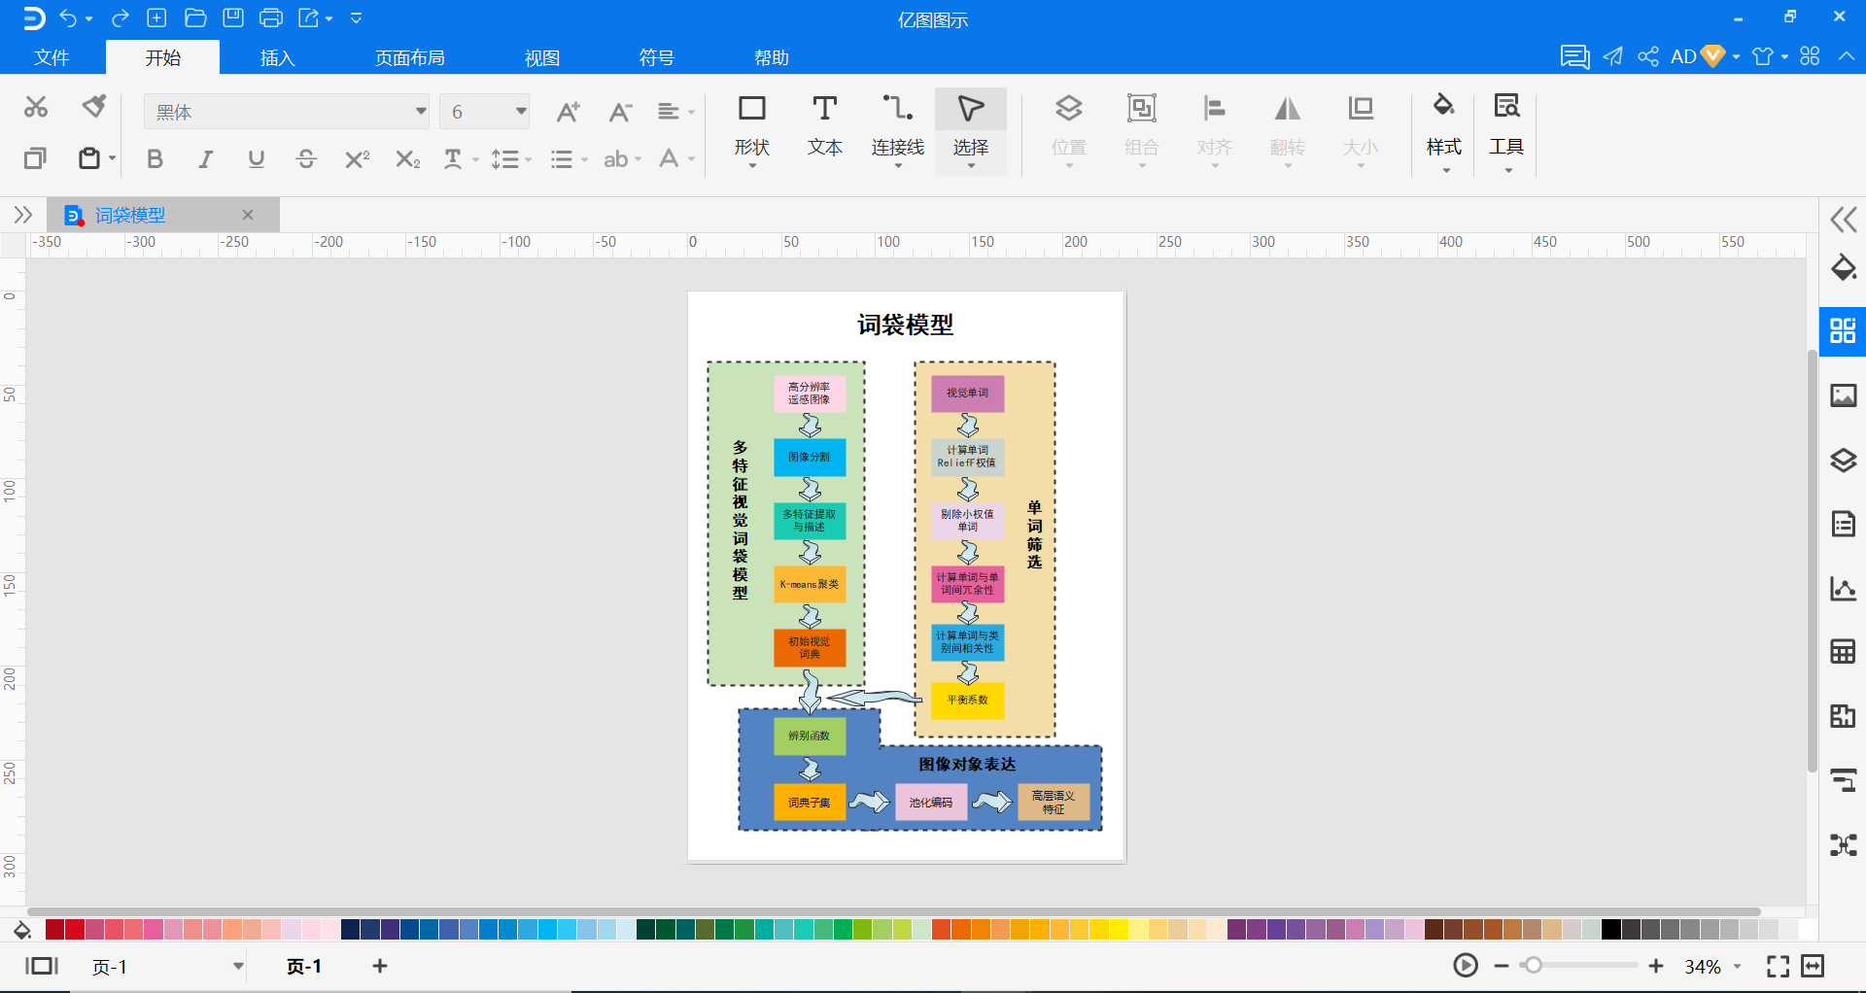
Task: Click the Format Painter brush icon
Action: click(94, 106)
